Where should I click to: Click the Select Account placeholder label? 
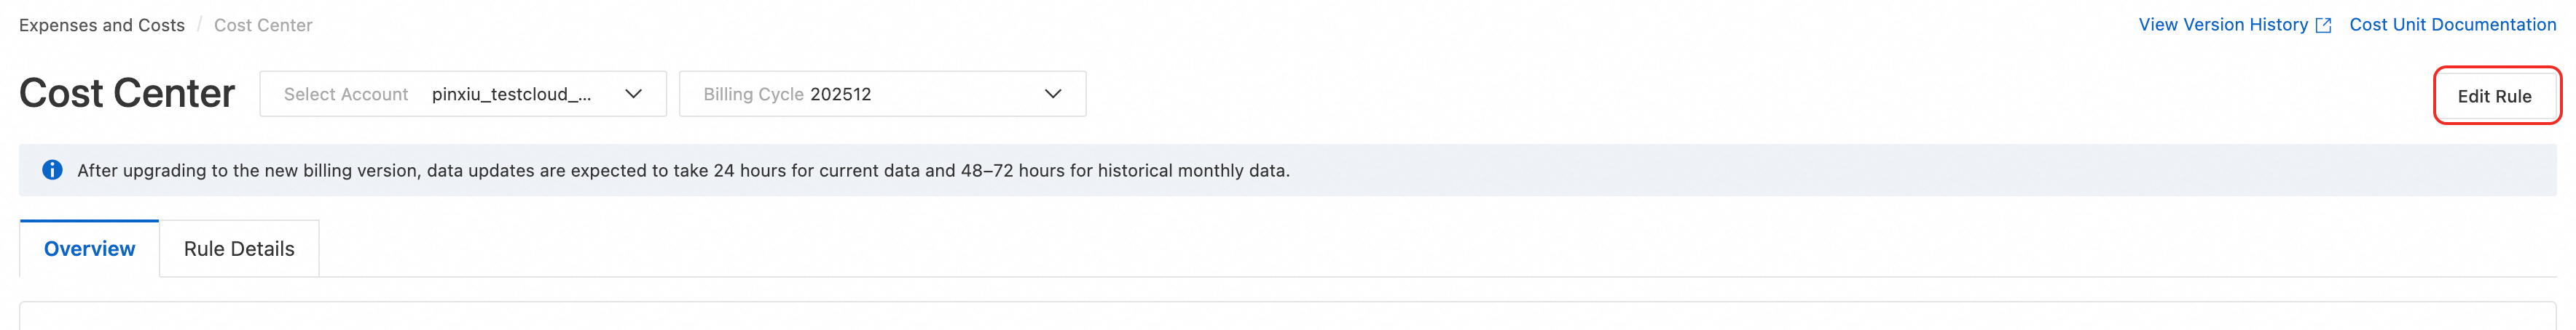click(346, 94)
